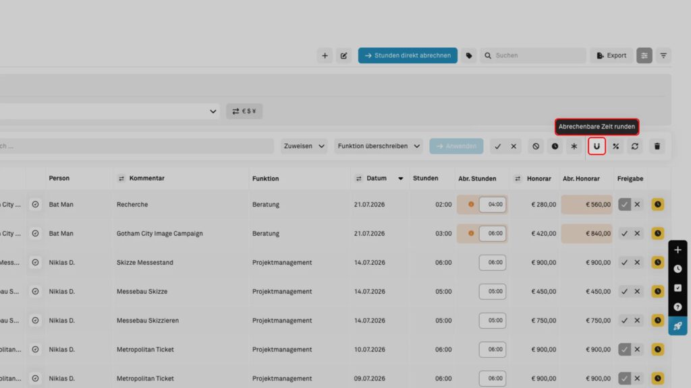
Task: Click the refresh arrows icon in the toolbar
Action: [634, 146]
